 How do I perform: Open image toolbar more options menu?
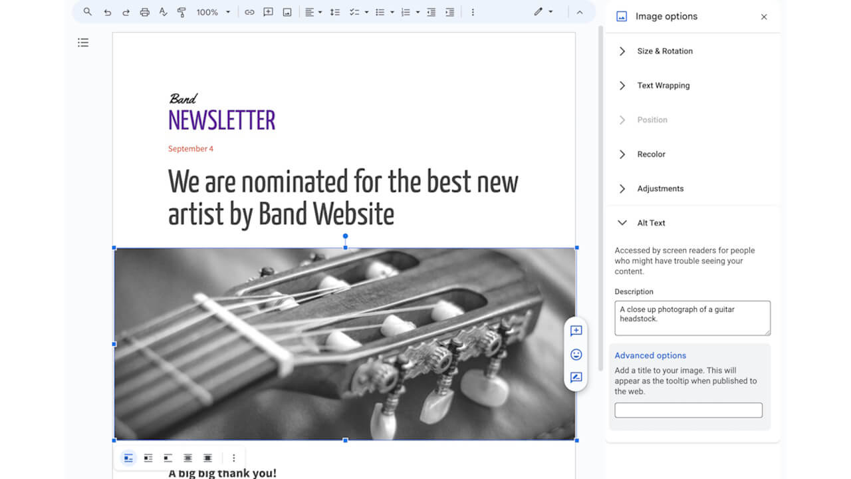[x=233, y=458]
